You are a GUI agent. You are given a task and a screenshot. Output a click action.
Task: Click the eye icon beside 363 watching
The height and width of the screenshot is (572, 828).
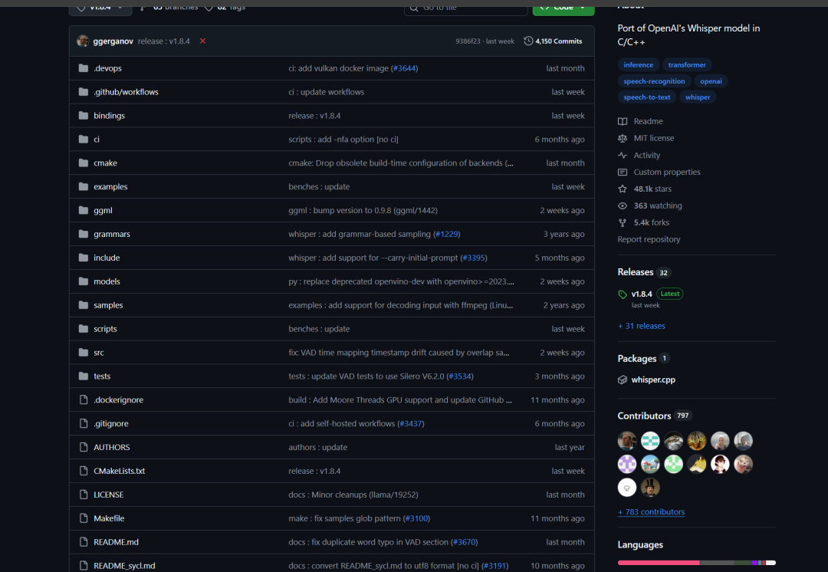pyautogui.click(x=623, y=206)
